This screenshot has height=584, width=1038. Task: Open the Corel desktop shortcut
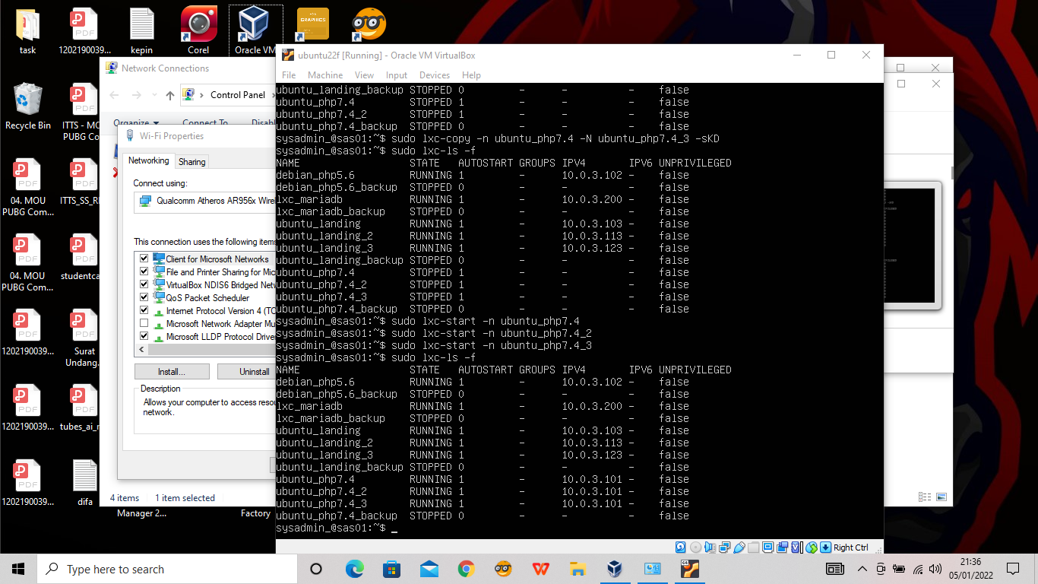(x=198, y=30)
